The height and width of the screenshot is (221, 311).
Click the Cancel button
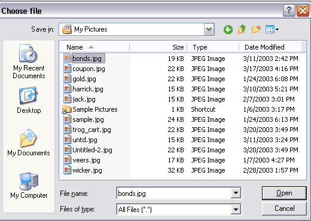[284, 208]
